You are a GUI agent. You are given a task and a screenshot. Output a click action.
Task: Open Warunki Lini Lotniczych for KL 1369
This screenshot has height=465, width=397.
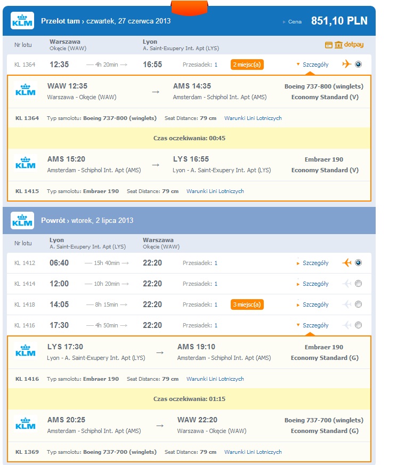coord(253,452)
